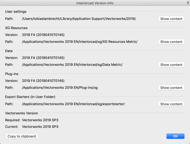190x144 pixels.
Task: Click the interiorcad Version Info title bar
Action: 95,3
